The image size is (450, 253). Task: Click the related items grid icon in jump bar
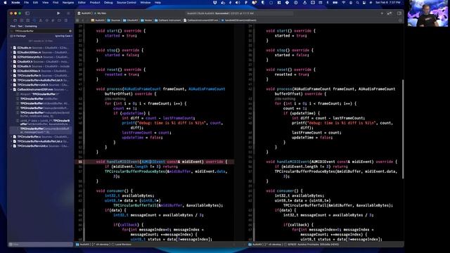pos(77,20)
